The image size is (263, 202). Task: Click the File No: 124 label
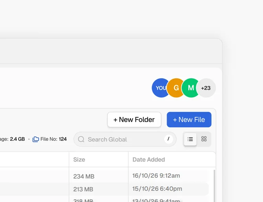[x=53, y=139]
